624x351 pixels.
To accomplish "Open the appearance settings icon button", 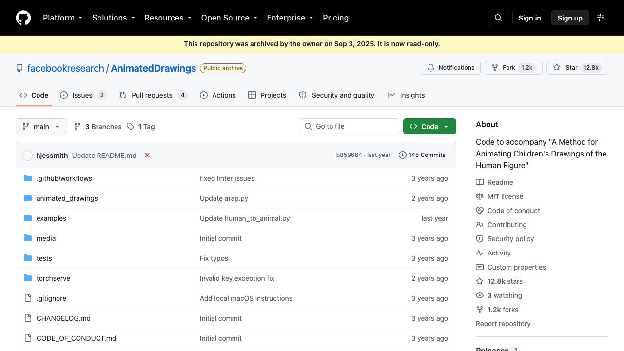I will [601, 18].
